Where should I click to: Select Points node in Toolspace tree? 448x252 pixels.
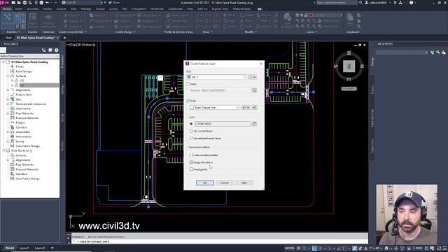click(20, 66)
